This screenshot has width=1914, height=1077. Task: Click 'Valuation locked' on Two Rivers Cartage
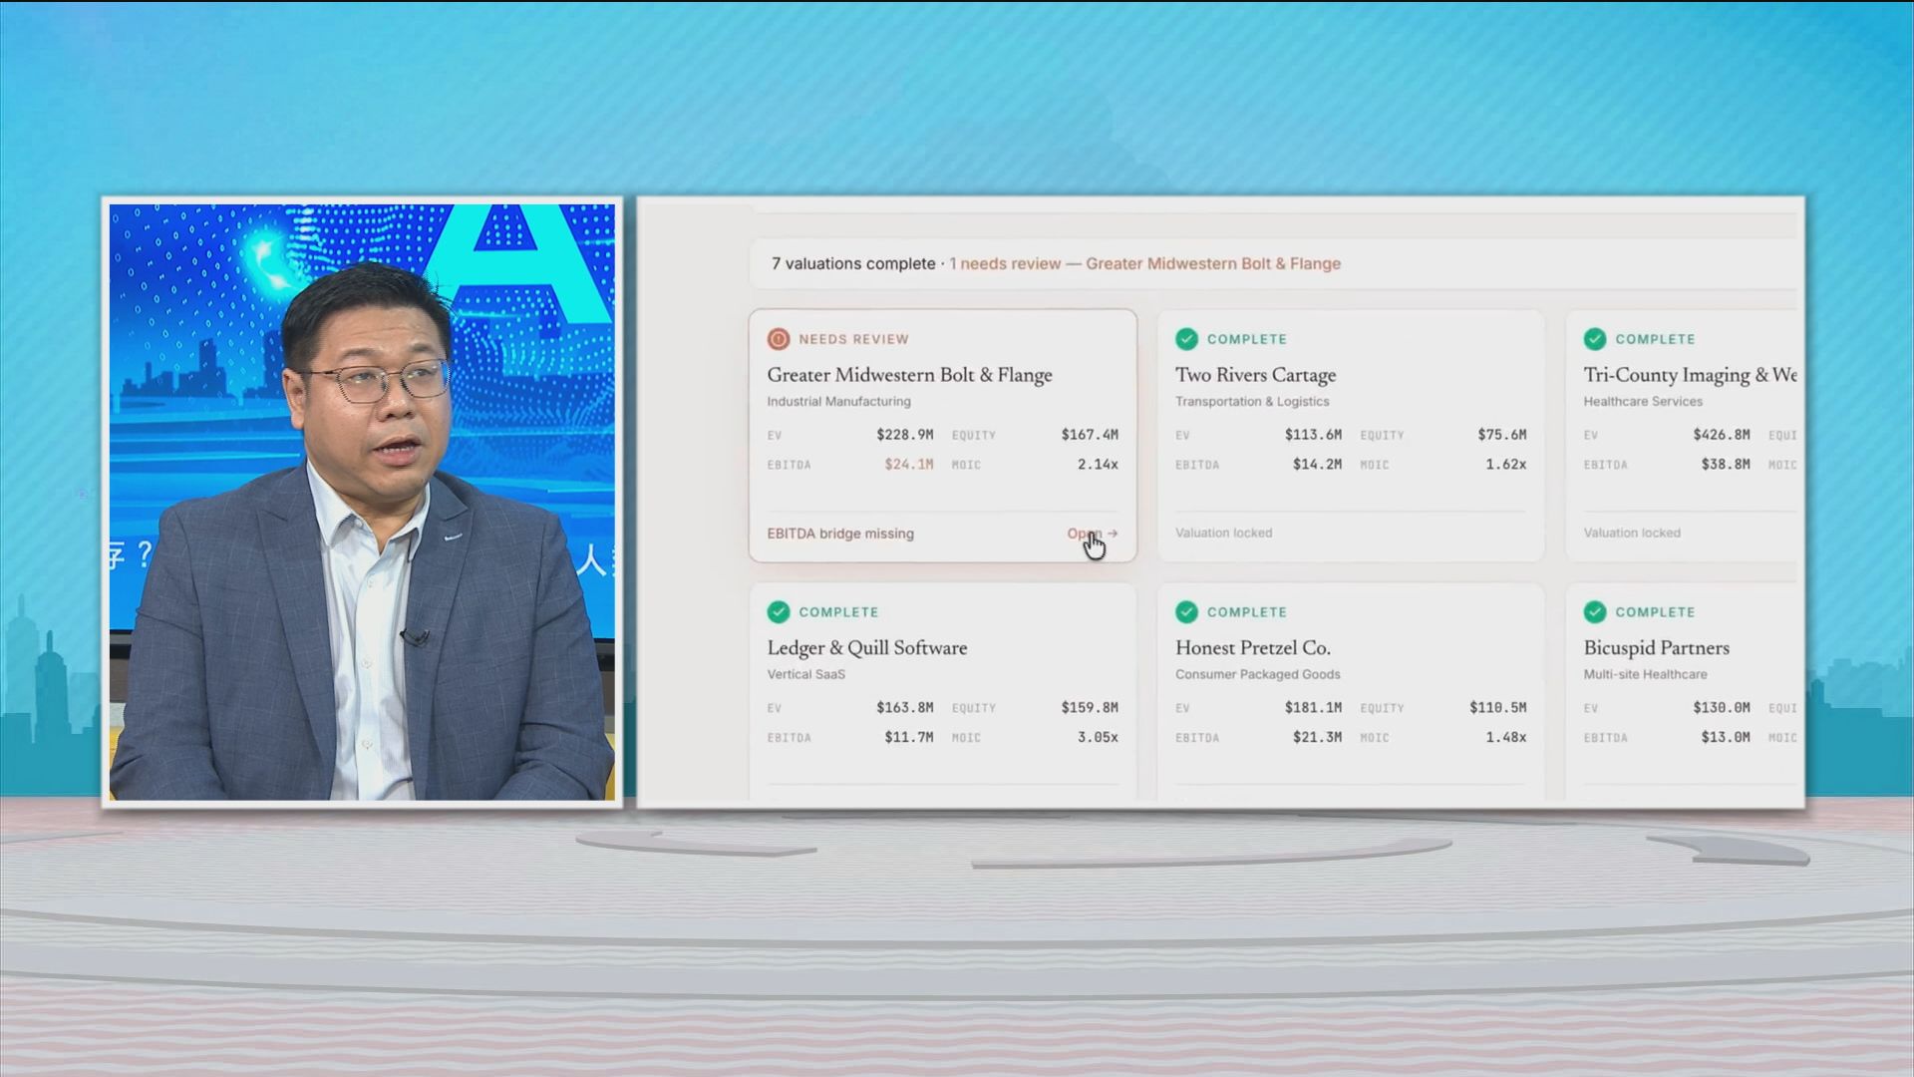[1223, 533]
